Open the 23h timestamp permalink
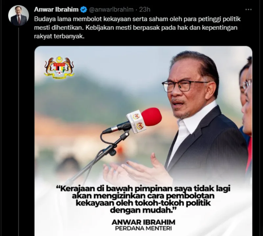263x236 pixels. (x=145, y=10)
